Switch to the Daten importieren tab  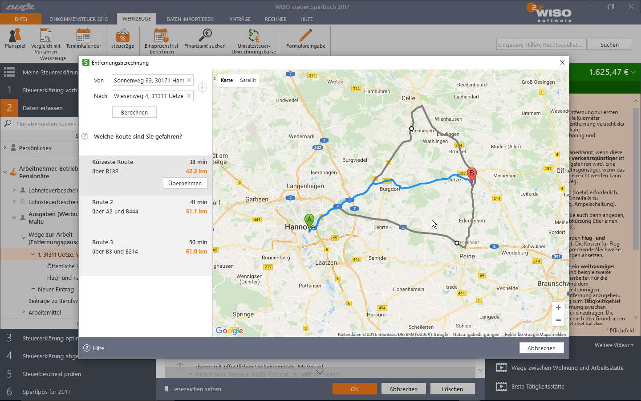click(x=190, y=19)
